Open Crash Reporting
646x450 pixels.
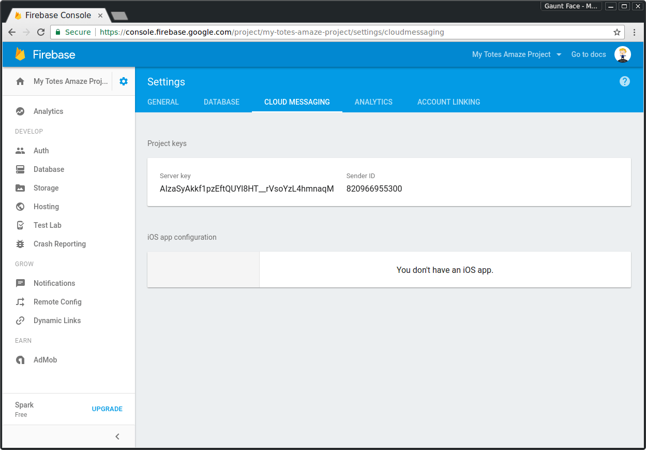tap(60, 243)
